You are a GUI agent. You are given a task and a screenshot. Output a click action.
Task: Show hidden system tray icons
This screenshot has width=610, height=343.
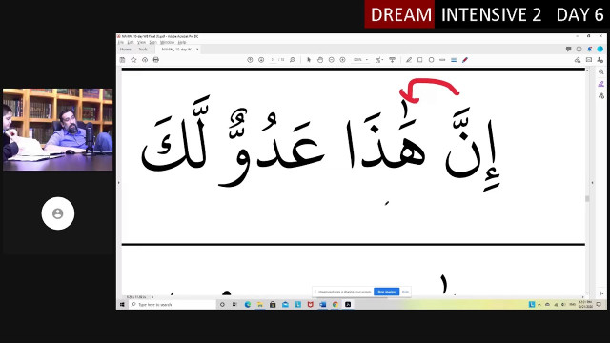pos(539,305)
